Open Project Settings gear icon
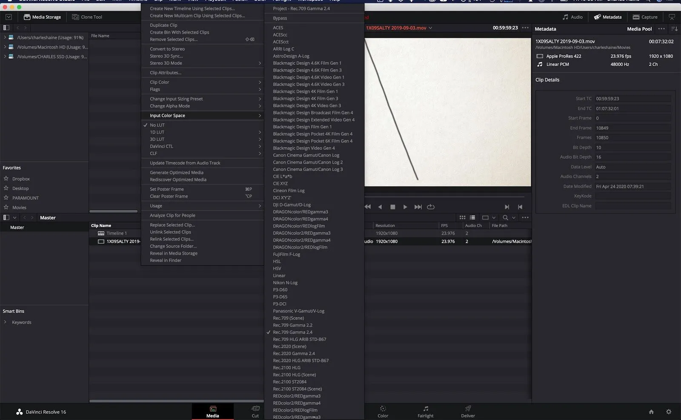This screenshot has width=681, height=420. pyautogui.click(x=669, y=412)
